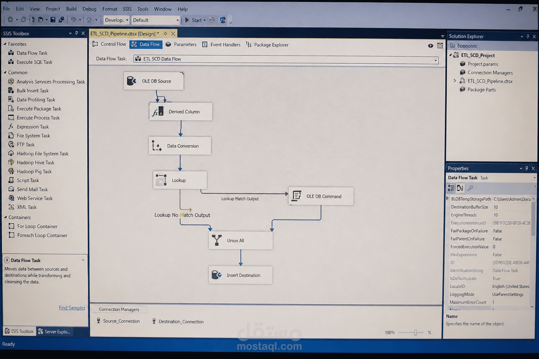The width and height of the screenshot is (539, 359).
Task: Collapse the Containers toolbox group
Action: point(5,217)
